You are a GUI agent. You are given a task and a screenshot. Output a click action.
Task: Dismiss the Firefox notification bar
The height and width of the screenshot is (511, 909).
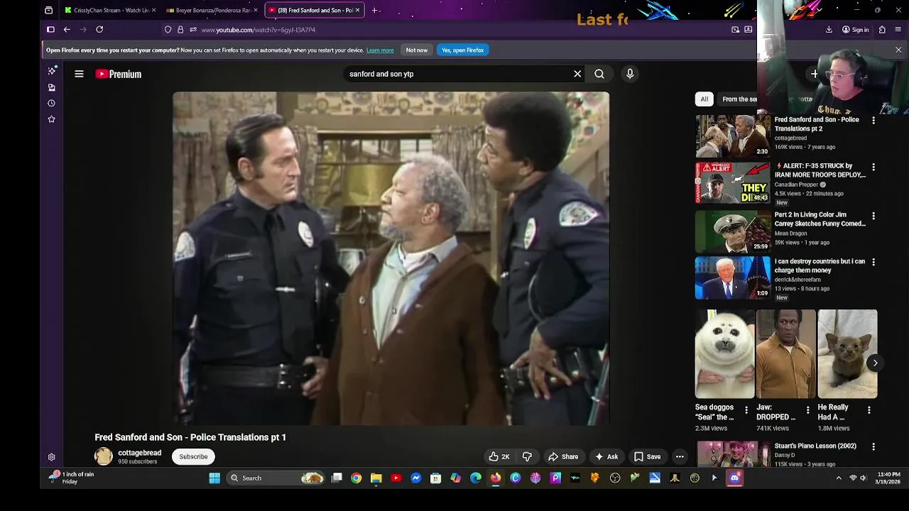(x=898, y=50)
